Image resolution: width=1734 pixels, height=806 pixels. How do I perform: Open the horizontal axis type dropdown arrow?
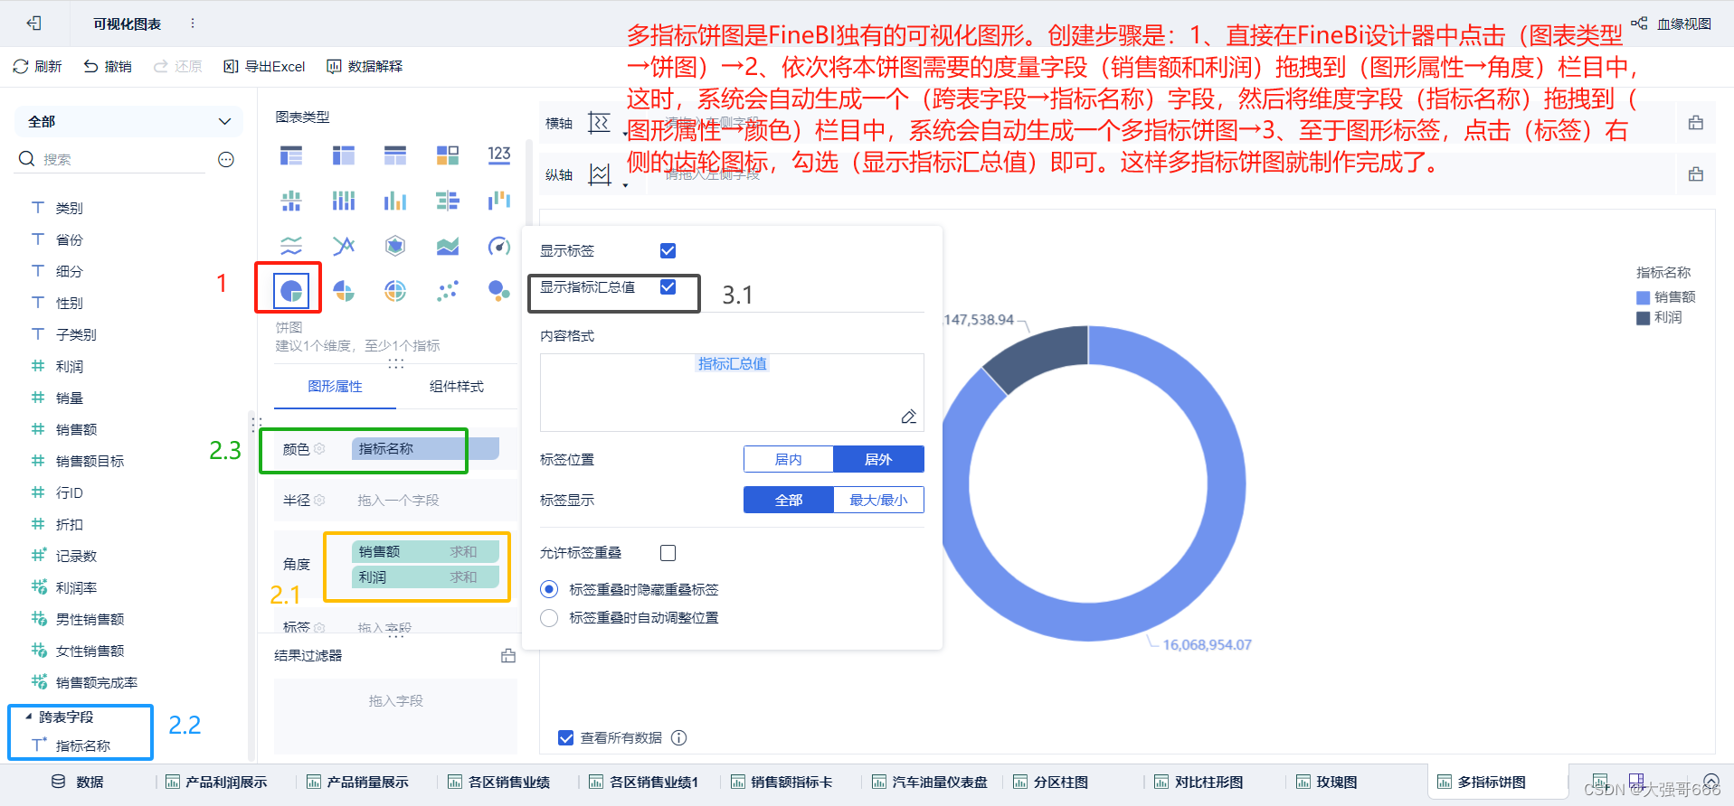pyautogui.click(x=625, y=134)
